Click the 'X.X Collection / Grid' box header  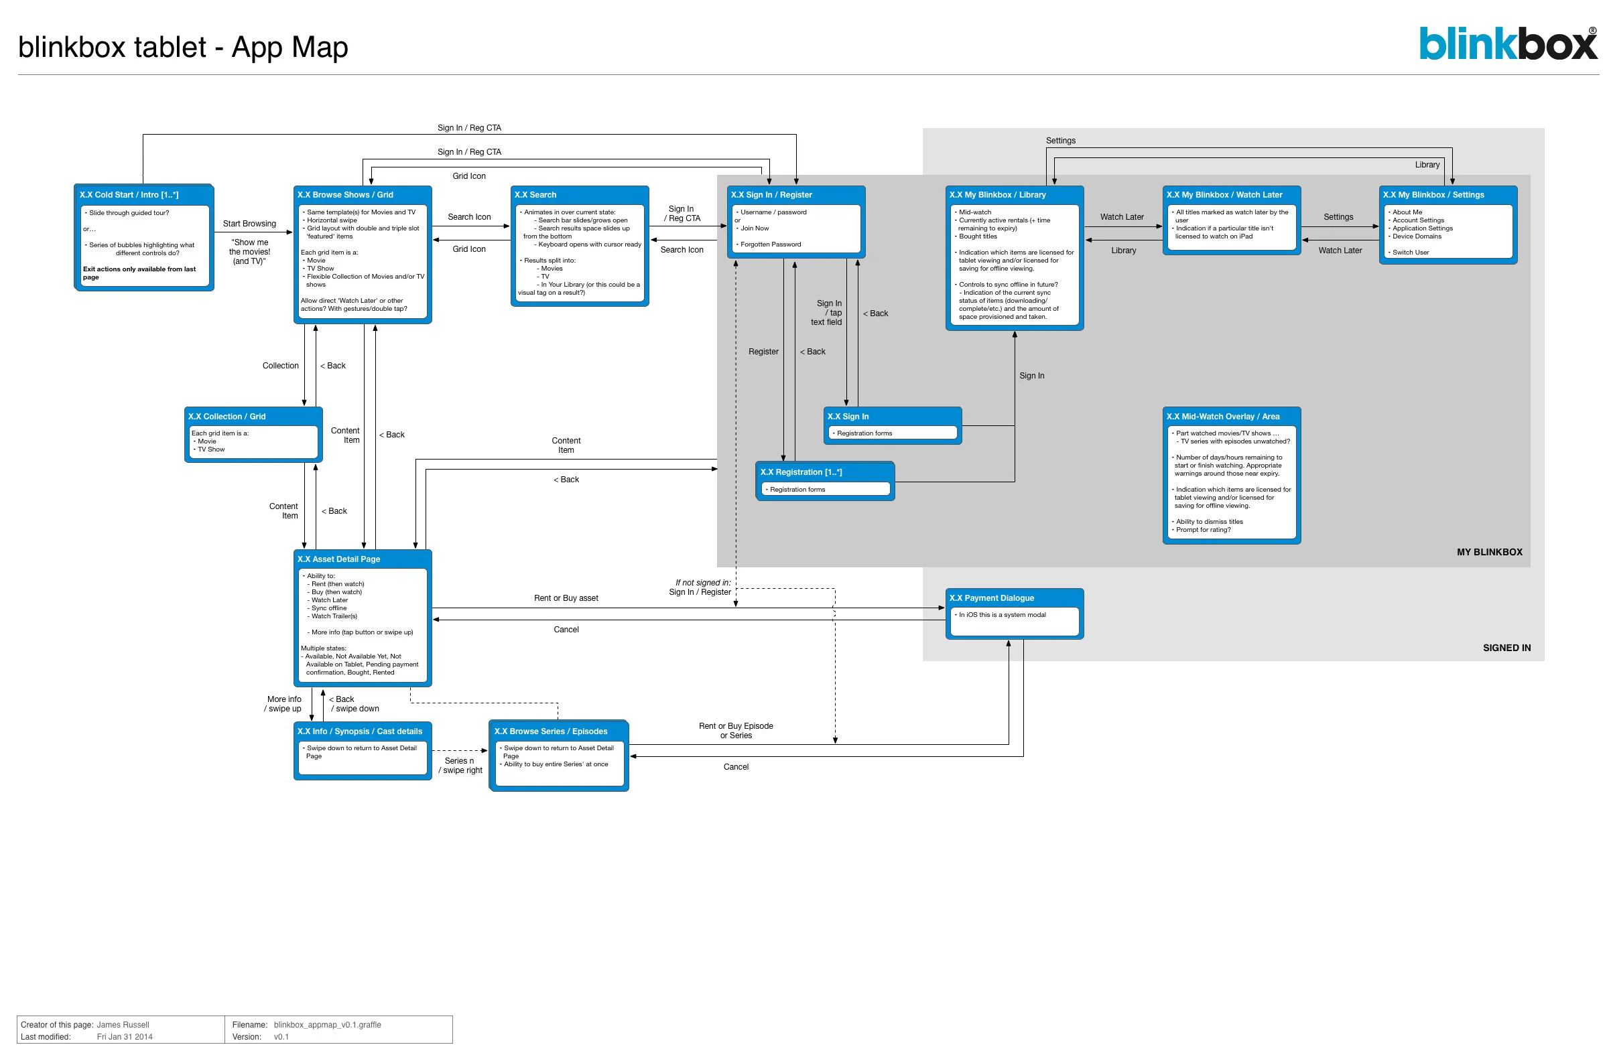[227, 417]
